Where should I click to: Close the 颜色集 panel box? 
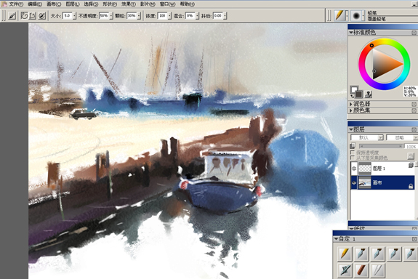tap(414, 110)
